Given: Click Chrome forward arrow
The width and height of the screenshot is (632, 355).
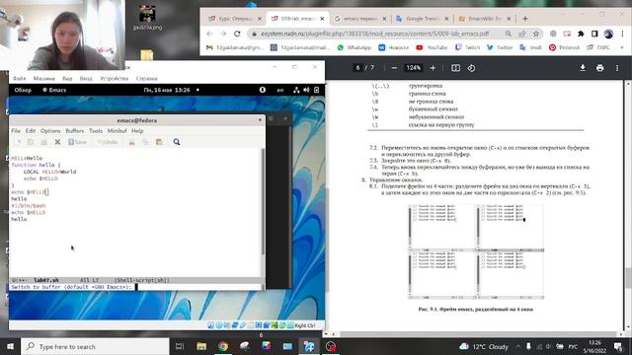Looking at the screenshot, I should coord(223,34).
